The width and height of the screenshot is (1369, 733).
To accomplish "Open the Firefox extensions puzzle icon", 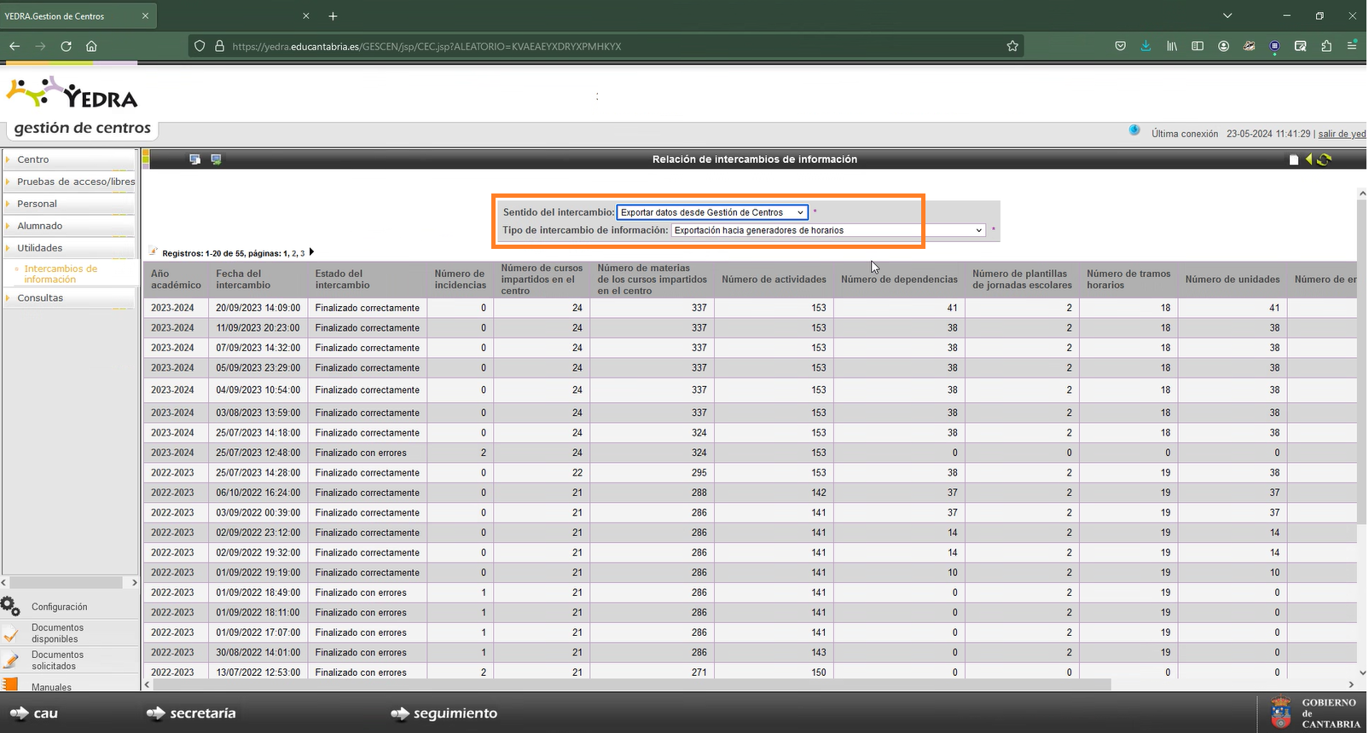I will [x=1326, y=46].
